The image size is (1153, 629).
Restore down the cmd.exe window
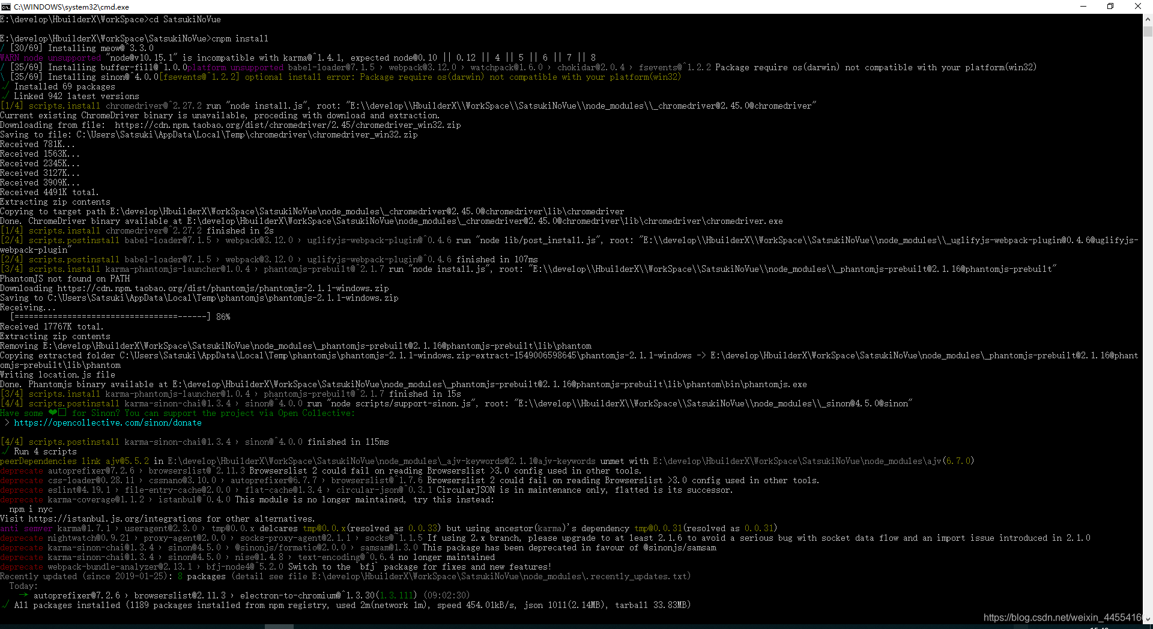1110,7
